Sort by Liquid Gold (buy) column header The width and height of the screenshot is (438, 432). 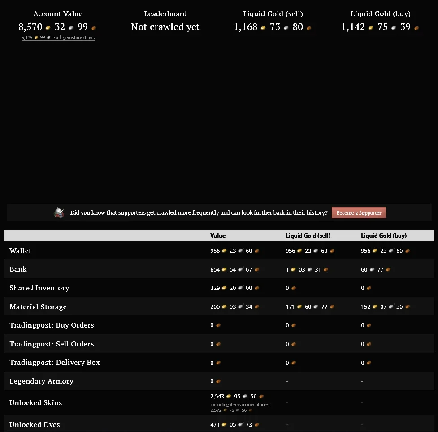[x=384, y=236]
